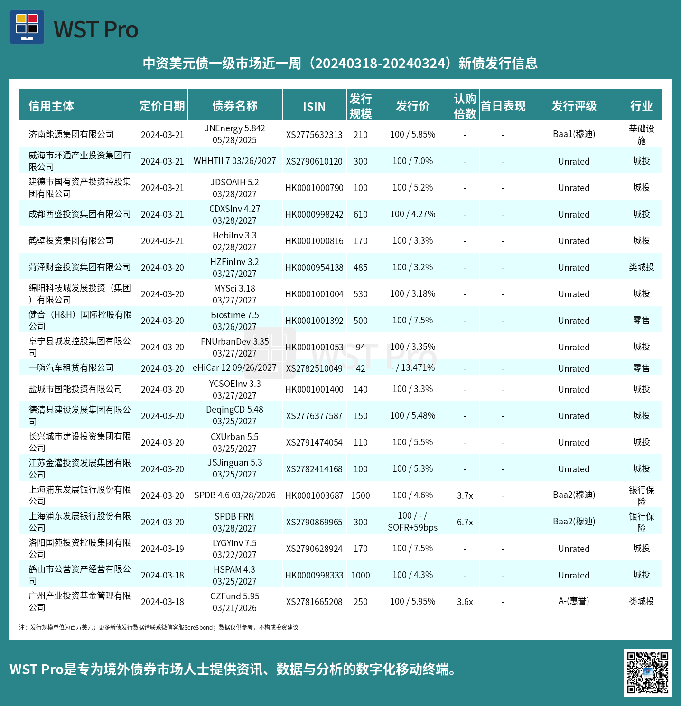Viewport: 681px width, 706px height.
Task: Click ISIN XS2776377587
Action: pyautogui.click(x=314, y=416)
